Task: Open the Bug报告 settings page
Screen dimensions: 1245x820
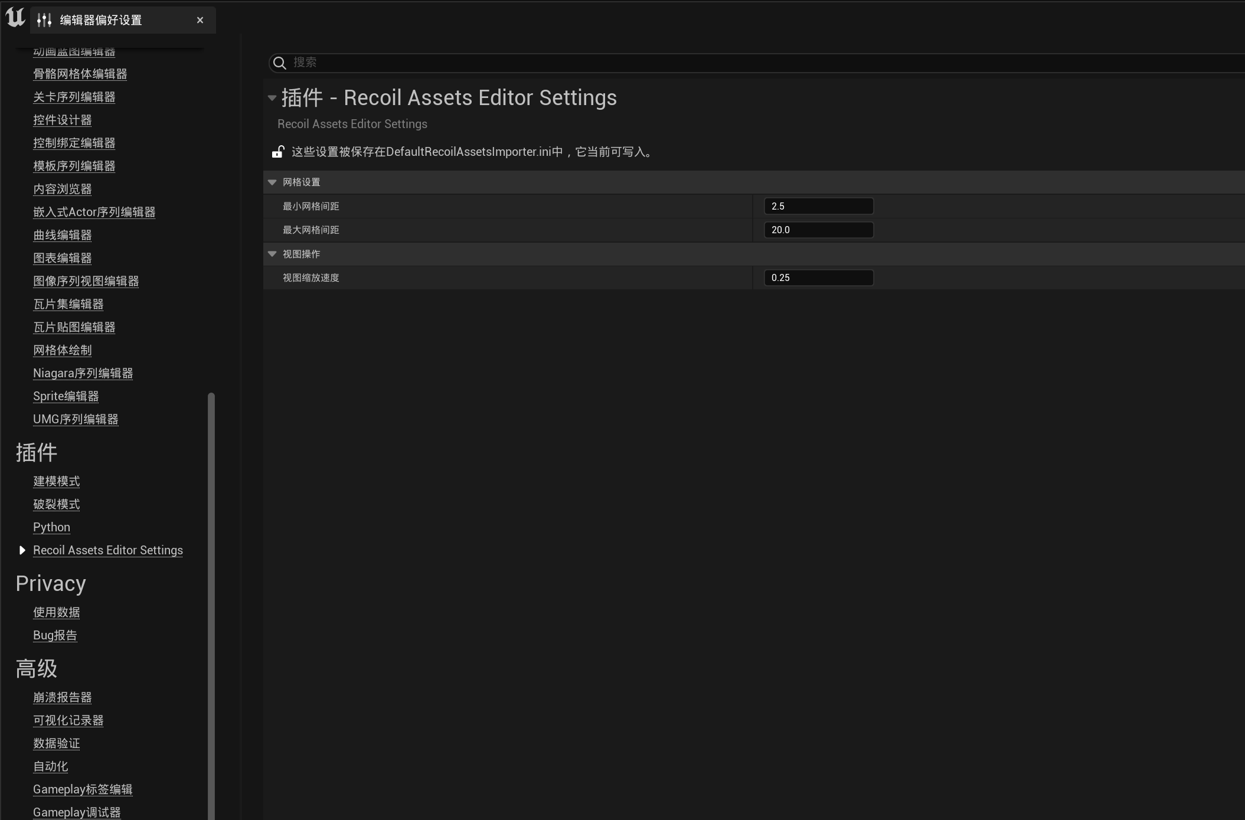Action: 55,635
